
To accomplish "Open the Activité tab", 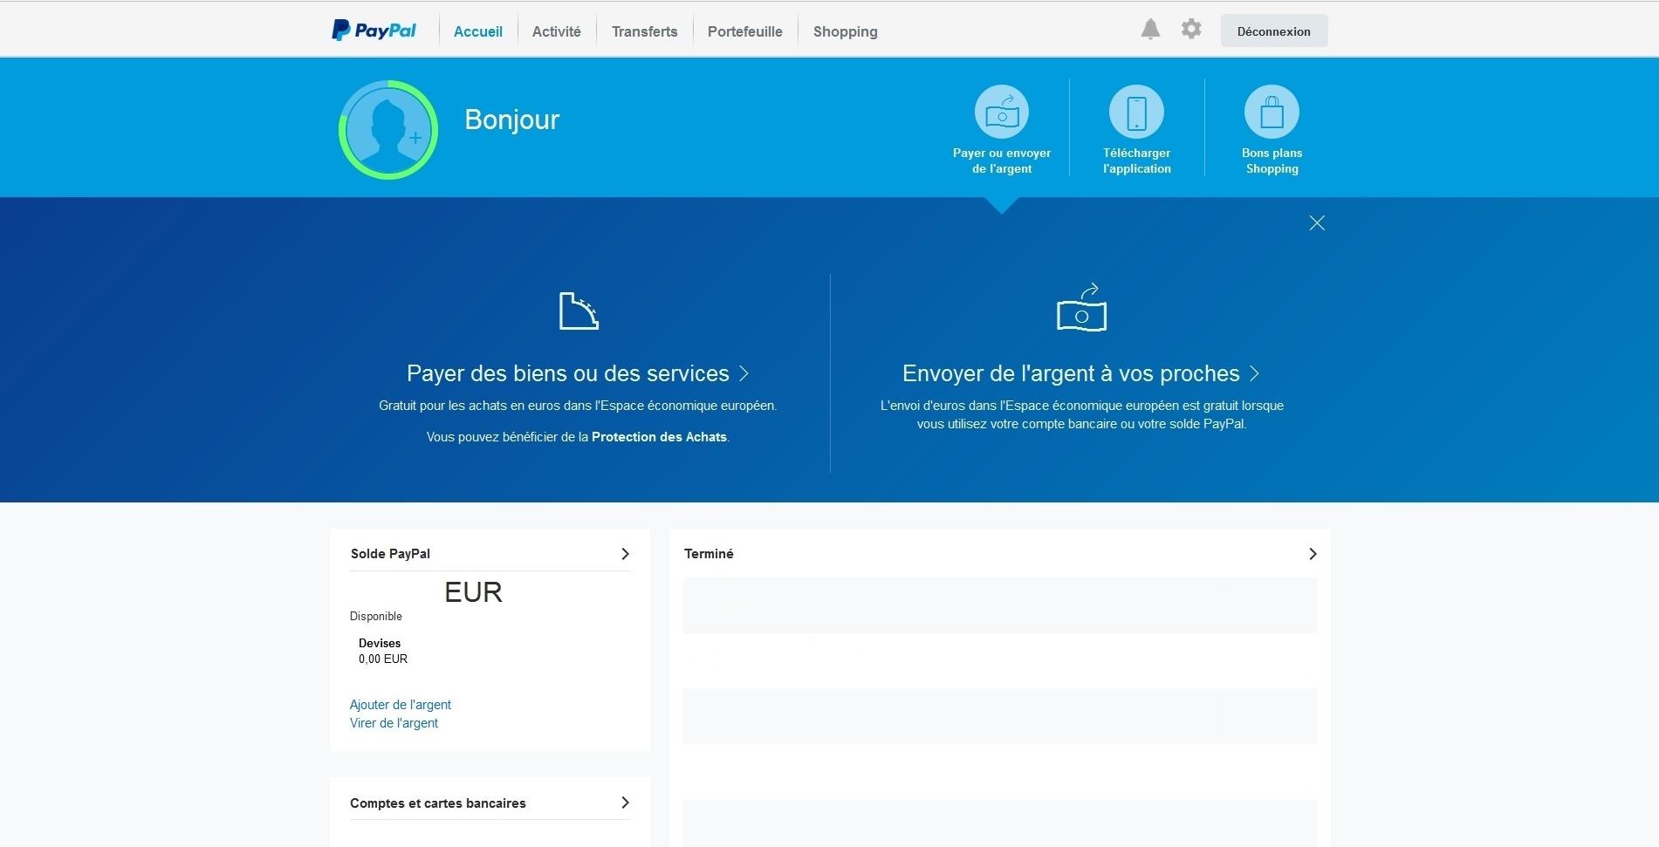I will coord(557,31).
